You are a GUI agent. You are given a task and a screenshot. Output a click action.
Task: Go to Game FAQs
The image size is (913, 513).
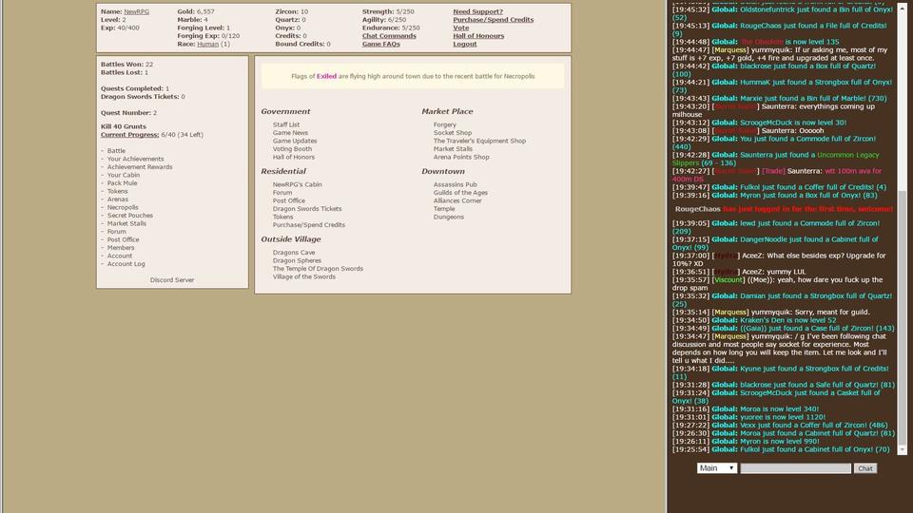coord(380,45)
